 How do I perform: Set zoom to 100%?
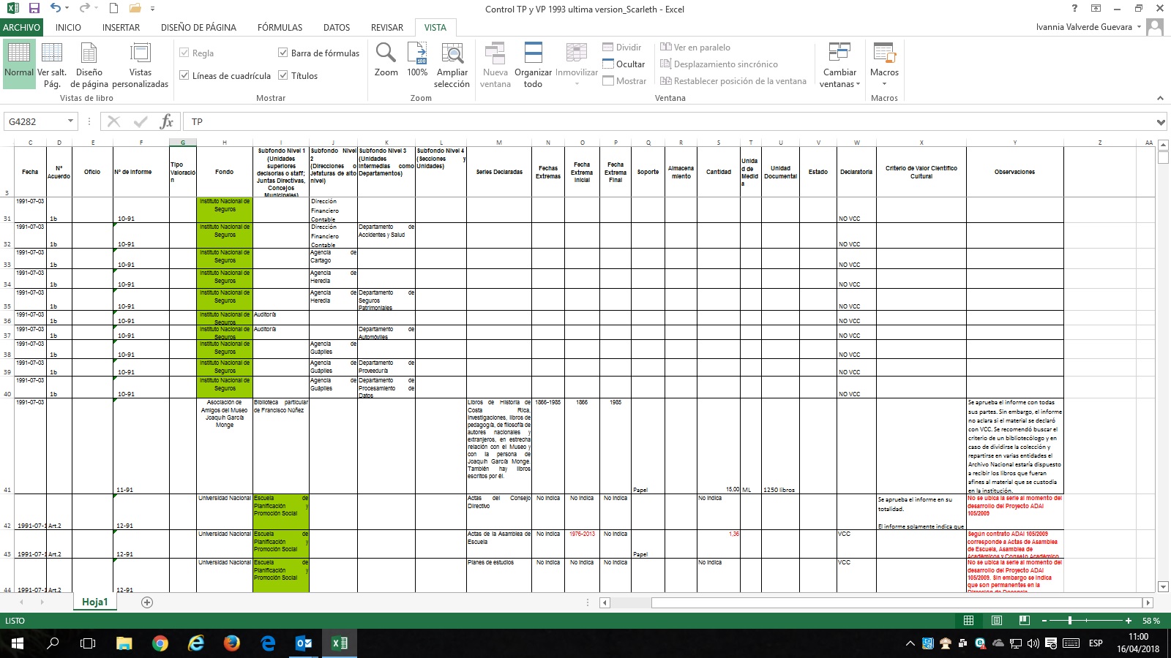(x=417, y=60)
